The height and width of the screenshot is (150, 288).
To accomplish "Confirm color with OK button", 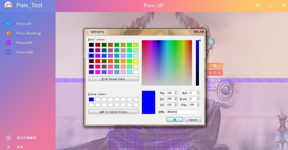I will [x=175, y=120].
